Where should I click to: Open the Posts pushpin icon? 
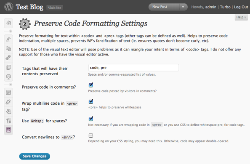(x=8, y=39)
